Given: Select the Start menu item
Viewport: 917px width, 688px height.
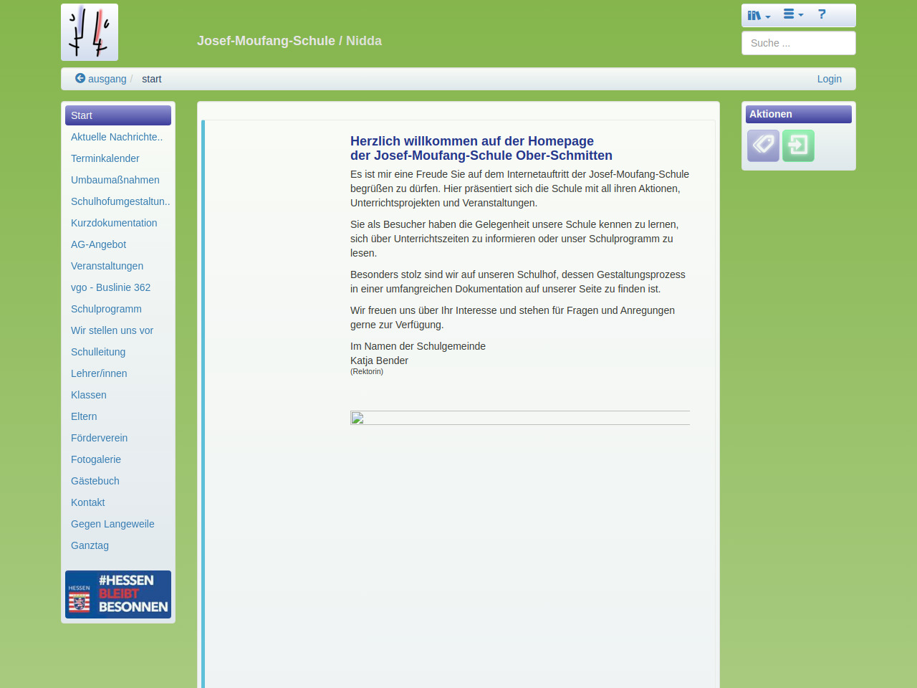Looking at the screenshot, I should pyautogui.click(x=118, y=115).
